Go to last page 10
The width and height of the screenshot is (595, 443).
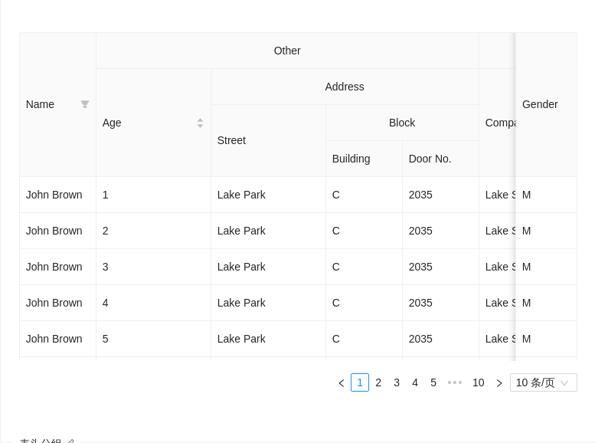(478, 382)
